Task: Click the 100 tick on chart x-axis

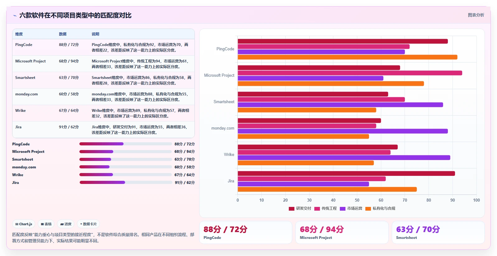Action: tap(476, 200)
